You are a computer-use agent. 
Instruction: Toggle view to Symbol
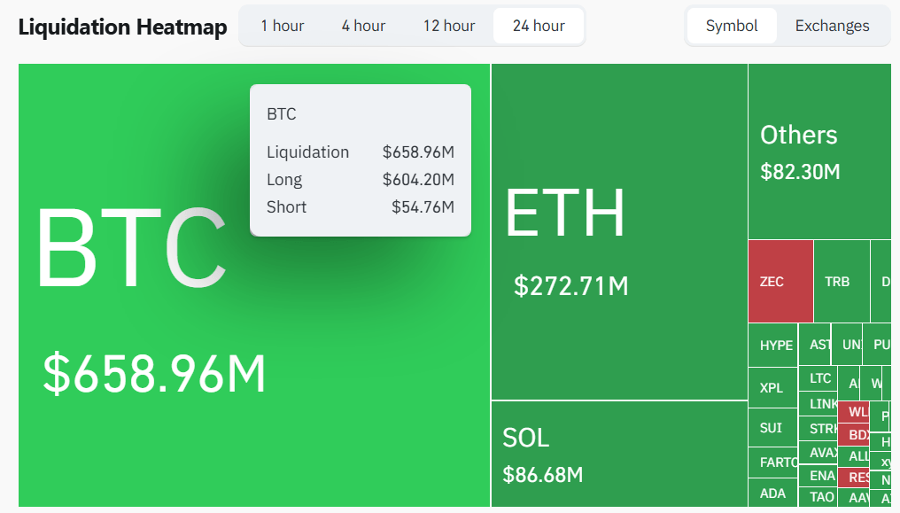pyautogui.click(x=732, y=26)
